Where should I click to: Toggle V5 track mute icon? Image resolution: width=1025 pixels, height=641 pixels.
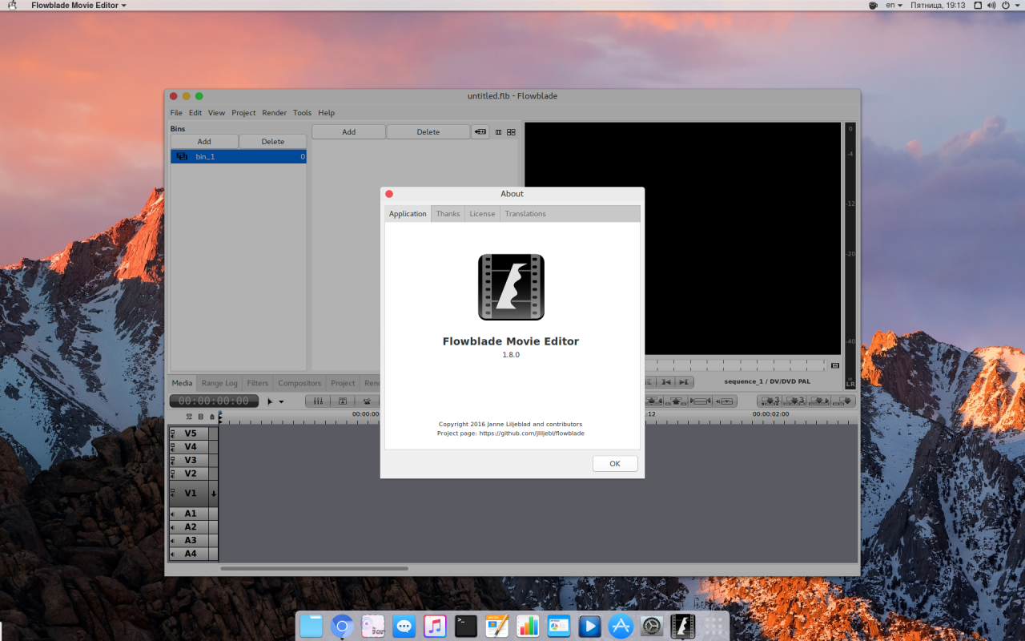172,433
